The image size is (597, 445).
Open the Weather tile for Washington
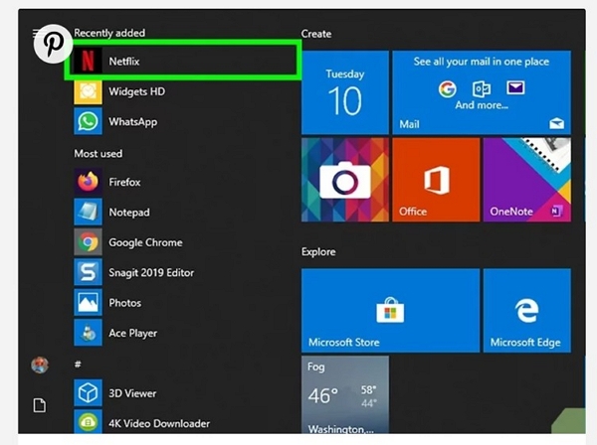345,394
